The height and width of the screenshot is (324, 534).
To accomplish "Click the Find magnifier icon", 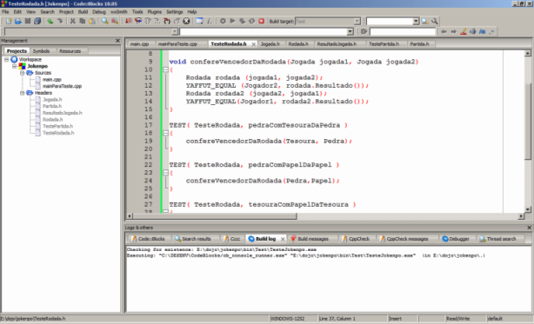I will coord(104,21).
